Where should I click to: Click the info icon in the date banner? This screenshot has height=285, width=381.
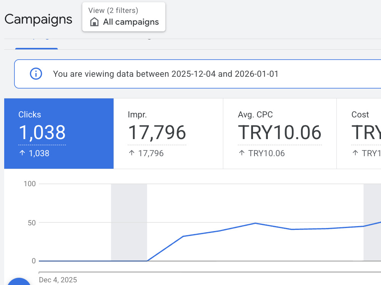(x=36, y=74)
